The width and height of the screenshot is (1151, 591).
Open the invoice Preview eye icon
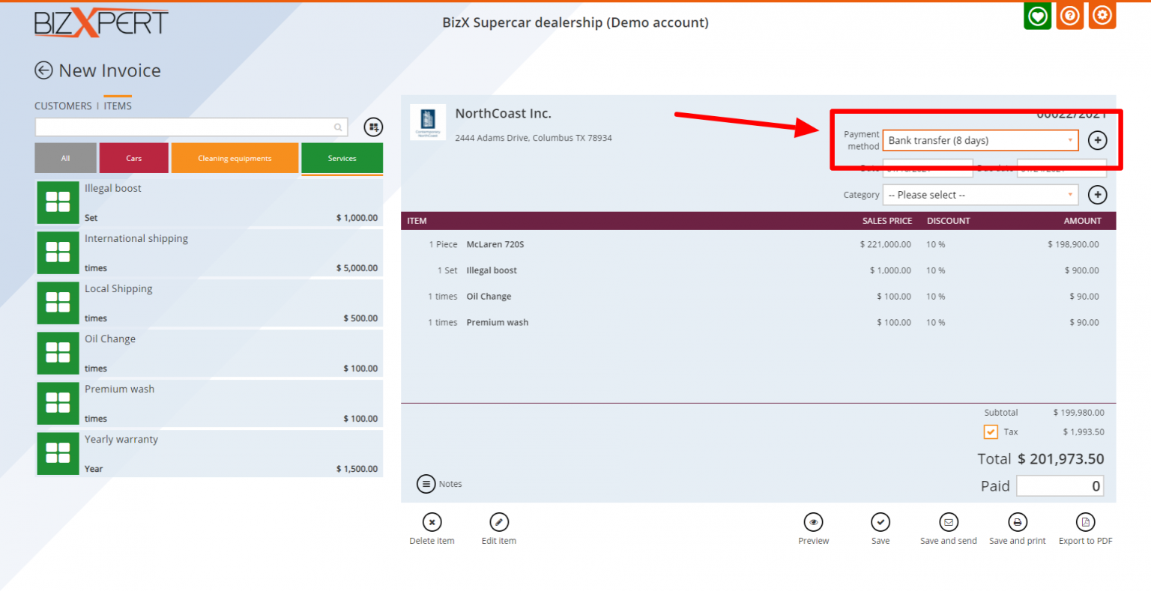pyautogui.click(x=813, y=522)
